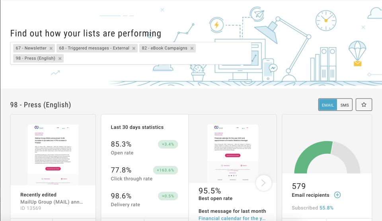Click the Subscribed 55.8% percentage link

(326, 208)
